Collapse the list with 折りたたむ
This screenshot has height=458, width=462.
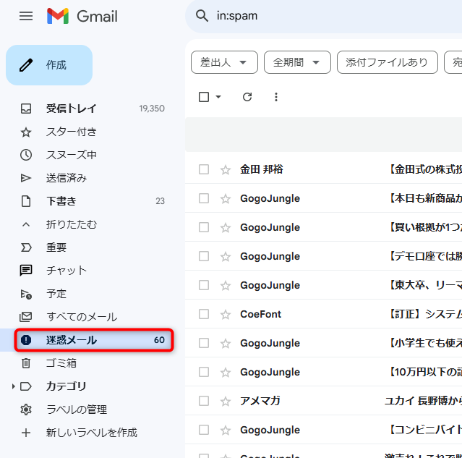pos(93,224)
